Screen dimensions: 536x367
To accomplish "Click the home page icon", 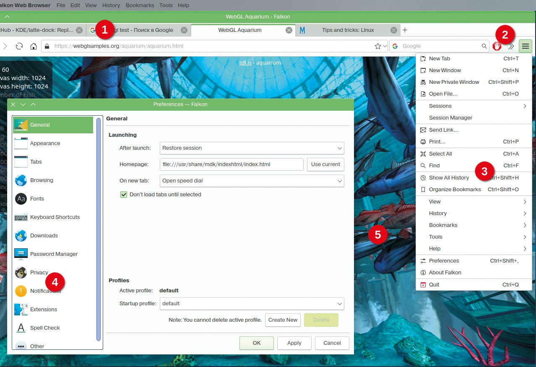I will 34,46.
